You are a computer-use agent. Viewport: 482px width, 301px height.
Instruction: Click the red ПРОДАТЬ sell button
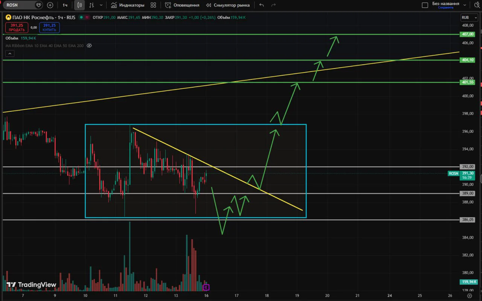point(17,27)
